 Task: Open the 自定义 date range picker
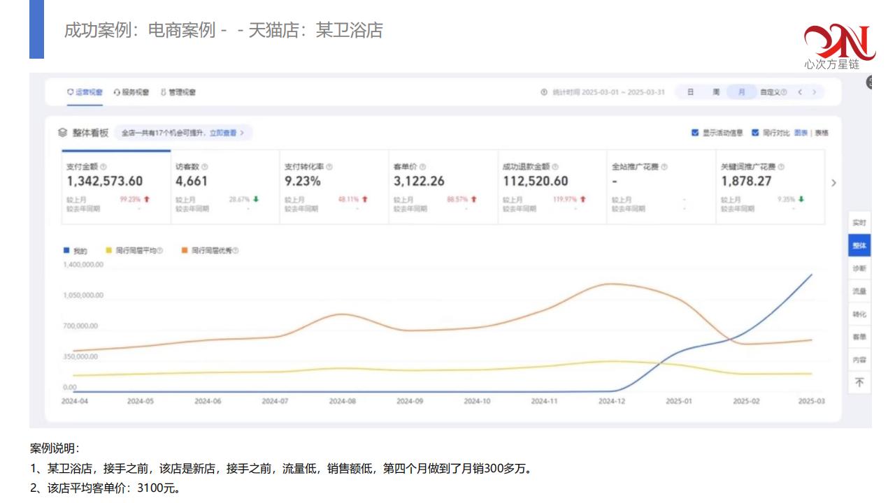coord(772,92)
